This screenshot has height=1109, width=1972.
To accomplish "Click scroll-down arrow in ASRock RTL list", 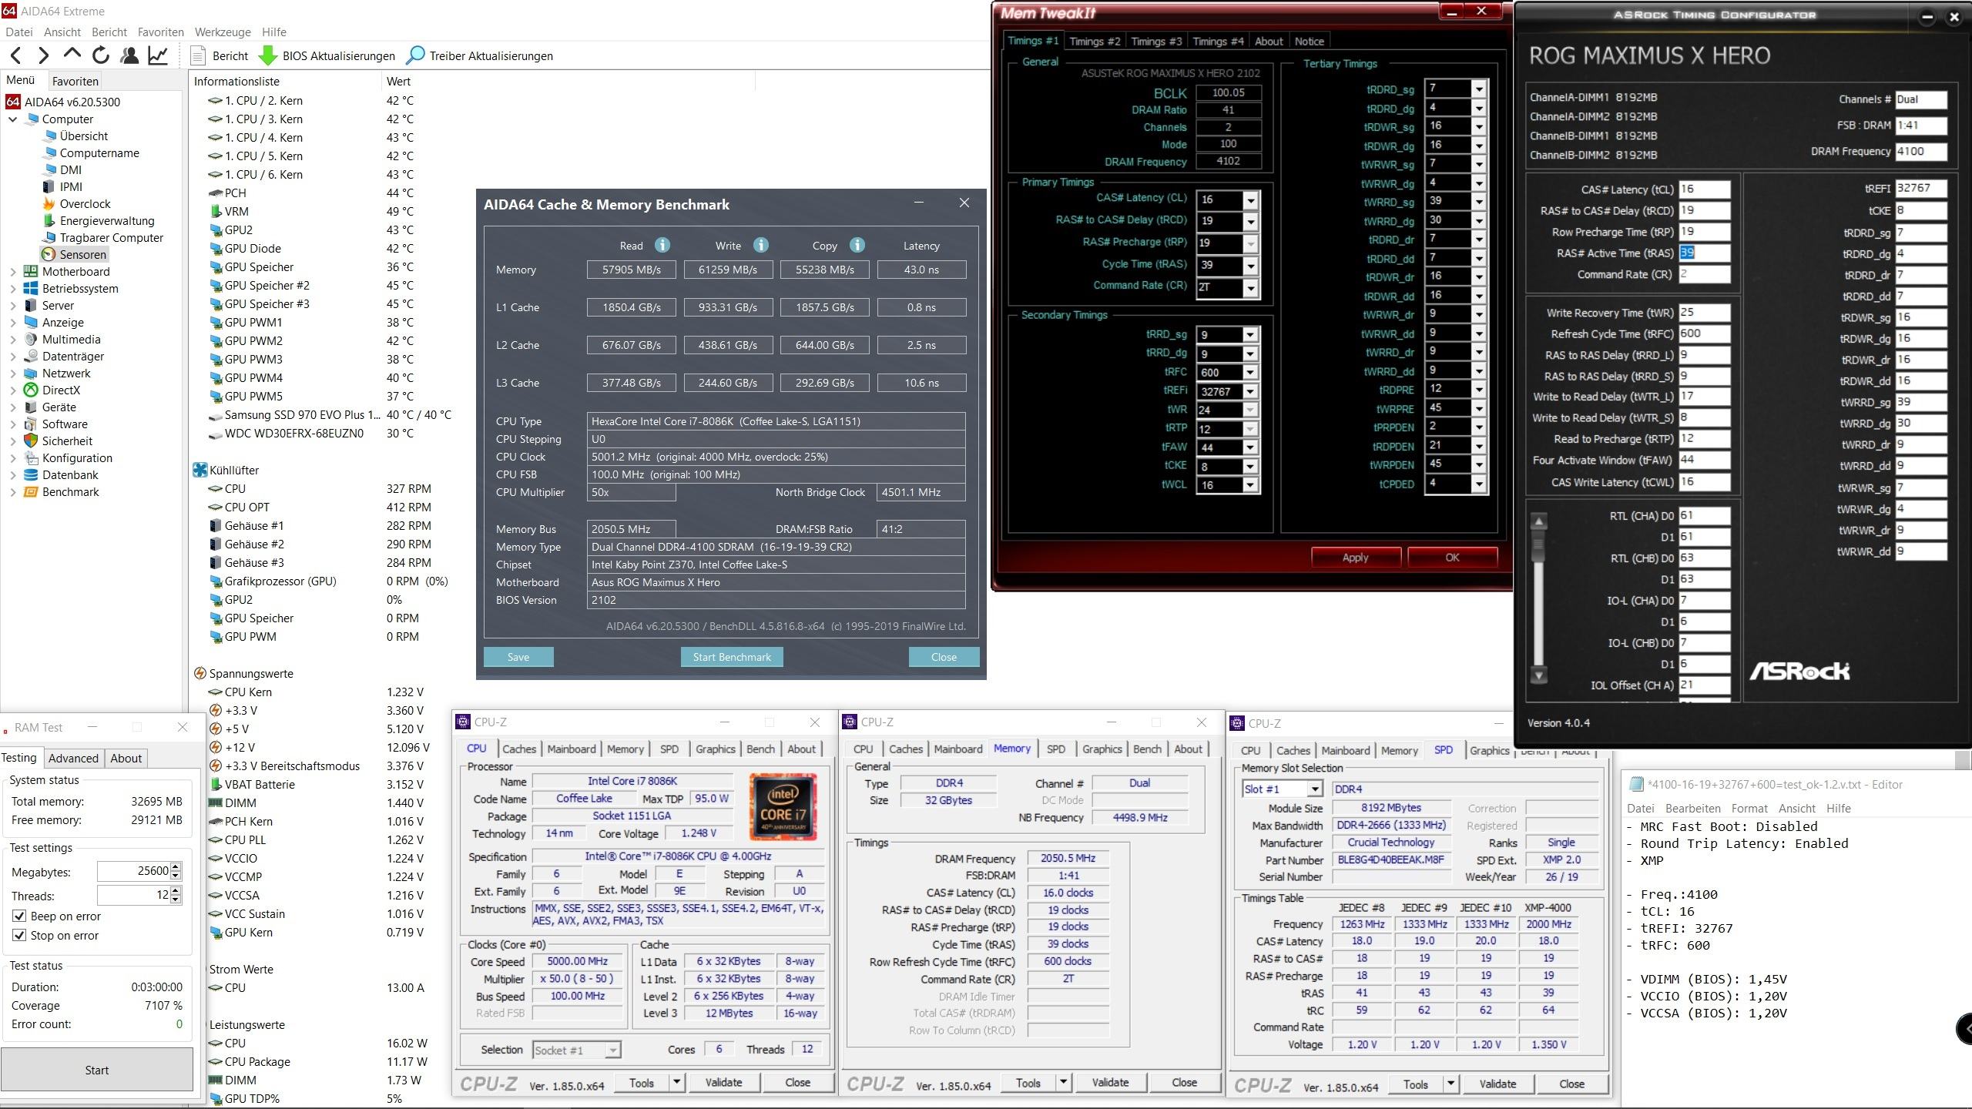I will (1538, 675).
